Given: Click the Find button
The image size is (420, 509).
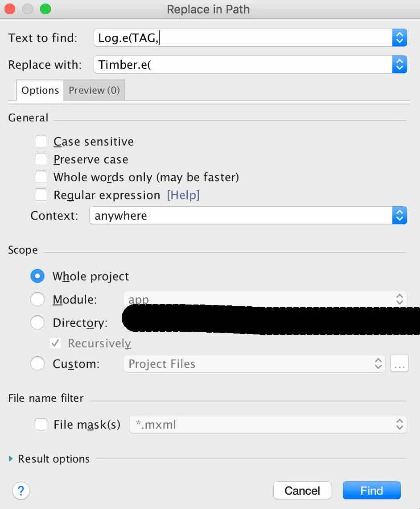Looking at the screenshot, I should click(x=372, y=490).
